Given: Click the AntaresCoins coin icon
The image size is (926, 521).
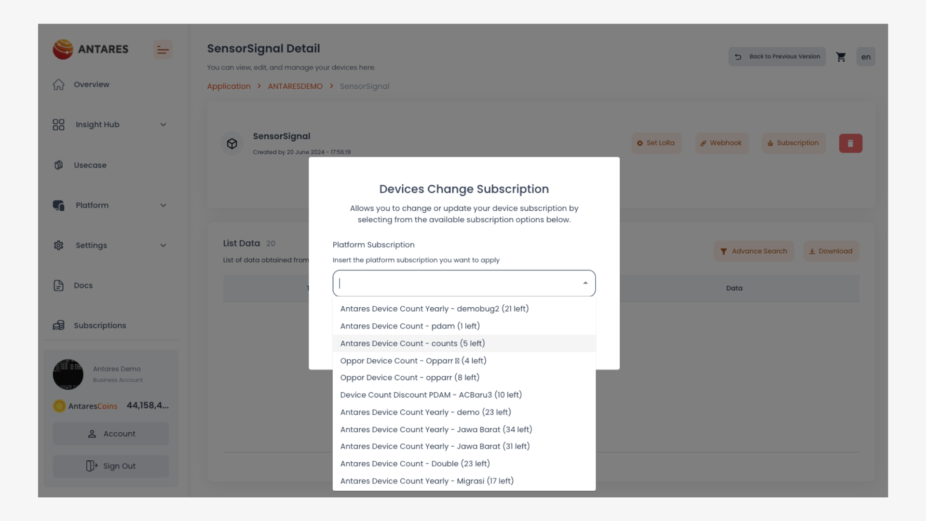Looking at the screenshot, I should (x=59, y=406).
